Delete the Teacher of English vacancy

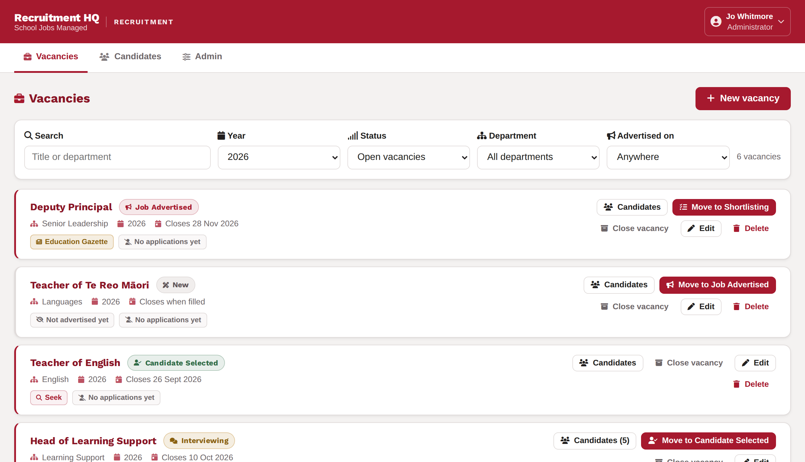pyautogui.click(x=751, y=384)
